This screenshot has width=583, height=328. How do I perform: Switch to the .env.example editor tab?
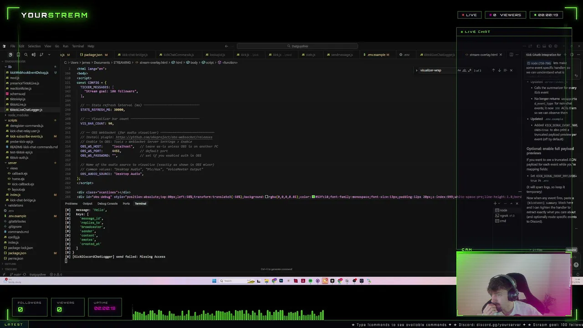click(377, 55)
